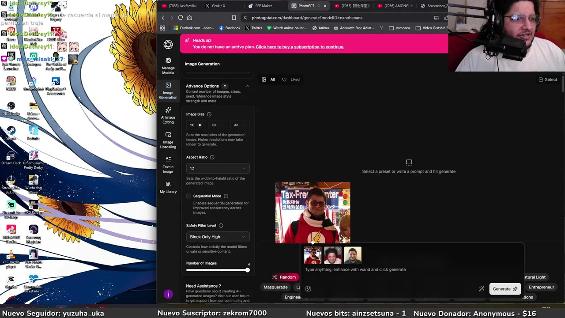
Task: Open Wuthering Waves desktop shortcut
Action: pos(34,185)
